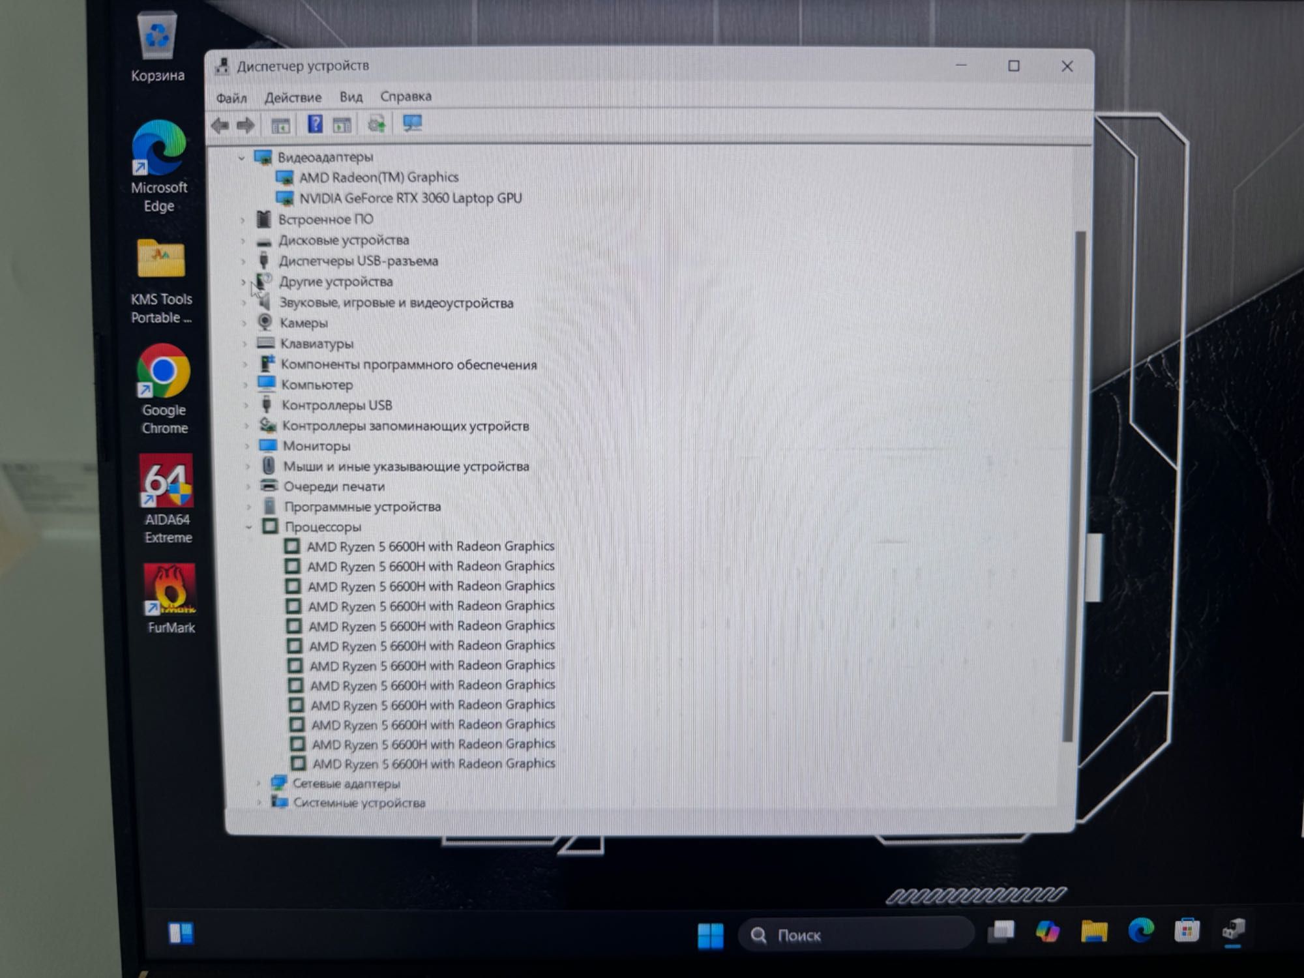Select the Программные устройства row

362,507
